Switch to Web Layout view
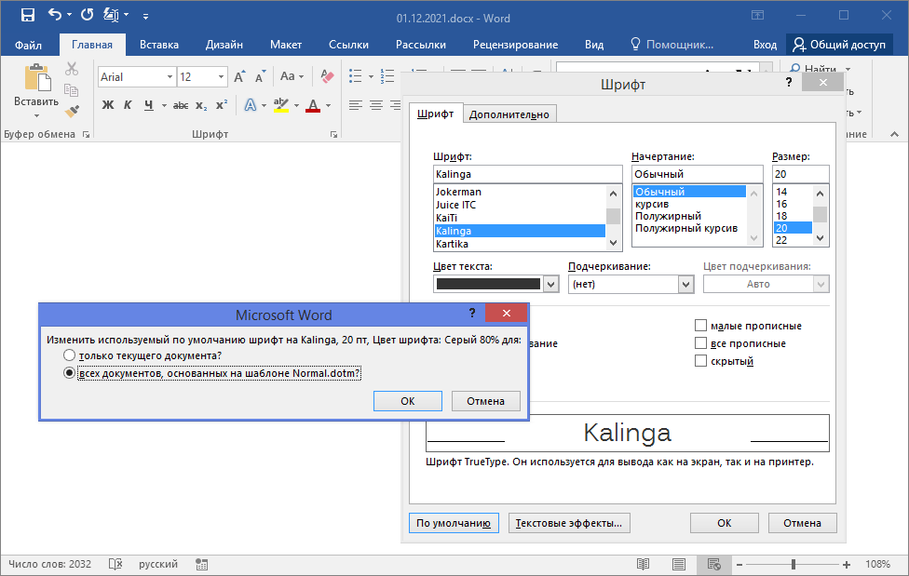The width and height of the screenshot is (909, 576). pos(714,564)
